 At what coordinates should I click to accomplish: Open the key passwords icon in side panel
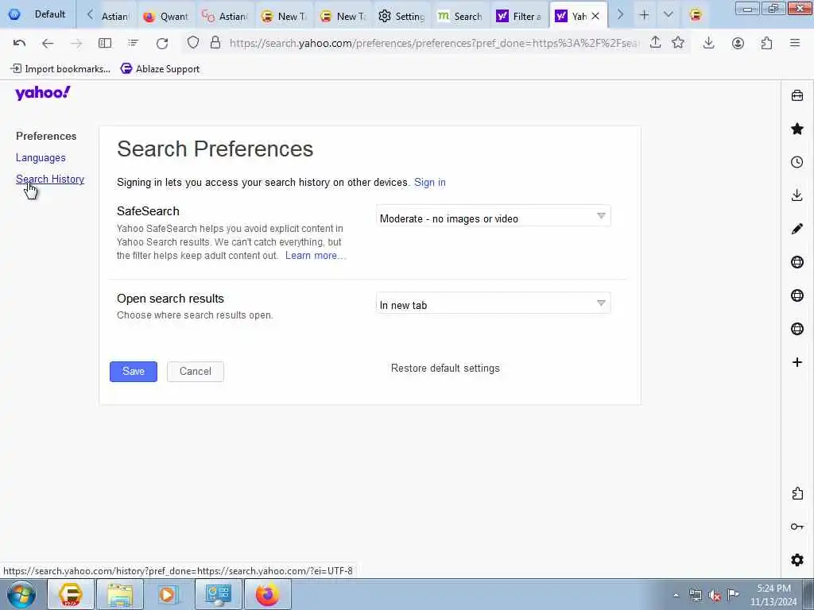click(797, 527)
